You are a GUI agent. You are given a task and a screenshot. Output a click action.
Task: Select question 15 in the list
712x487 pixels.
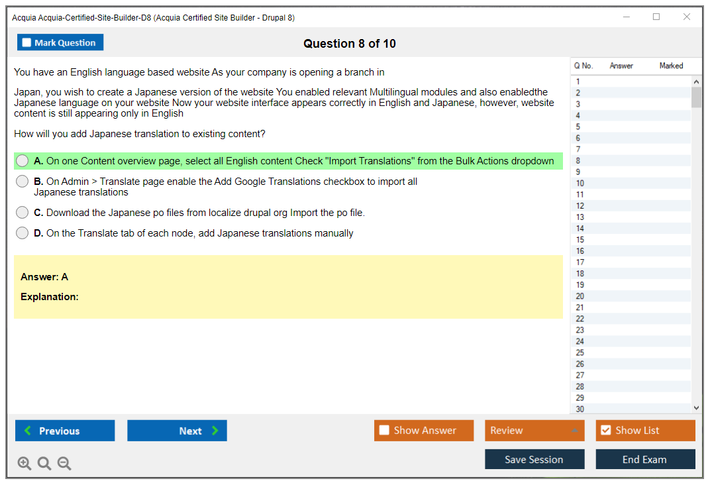tap(580, 240)
